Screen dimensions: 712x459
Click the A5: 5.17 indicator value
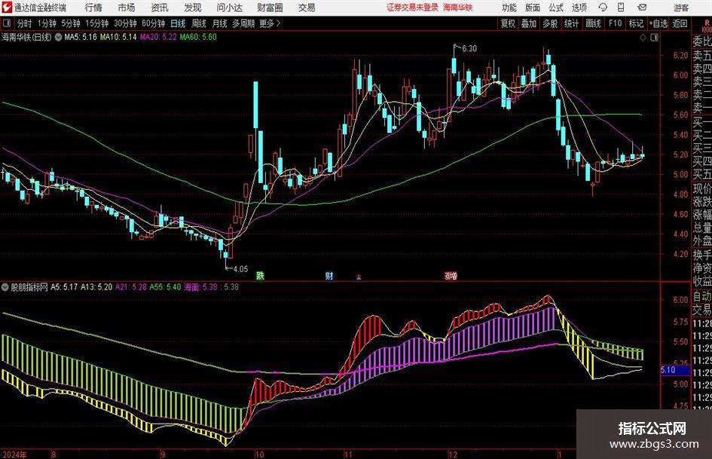click(x=64, y=287)
